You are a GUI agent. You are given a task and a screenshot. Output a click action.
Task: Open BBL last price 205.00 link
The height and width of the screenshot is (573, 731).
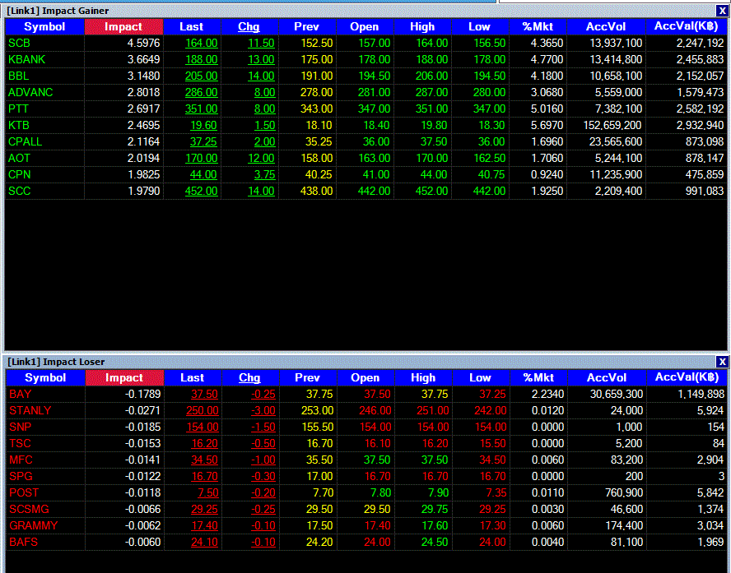pos(202,76)
